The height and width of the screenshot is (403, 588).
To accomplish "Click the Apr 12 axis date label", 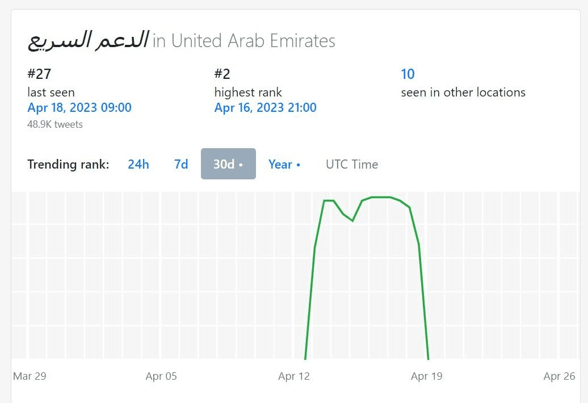I will click(294, 376).
